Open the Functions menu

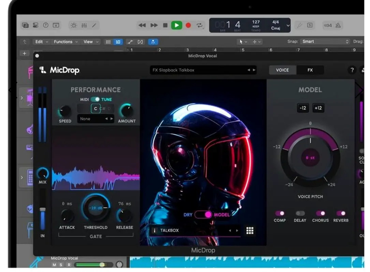(65, 41)
